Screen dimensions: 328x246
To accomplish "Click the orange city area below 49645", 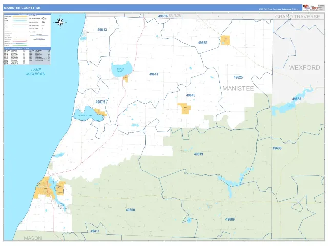I will [184, 108].
